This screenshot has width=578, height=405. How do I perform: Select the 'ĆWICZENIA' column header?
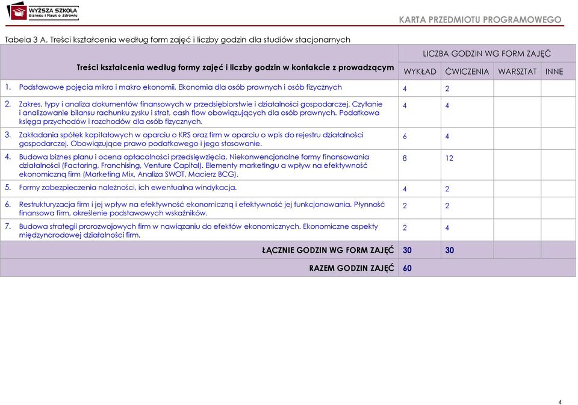coord(467,71)
